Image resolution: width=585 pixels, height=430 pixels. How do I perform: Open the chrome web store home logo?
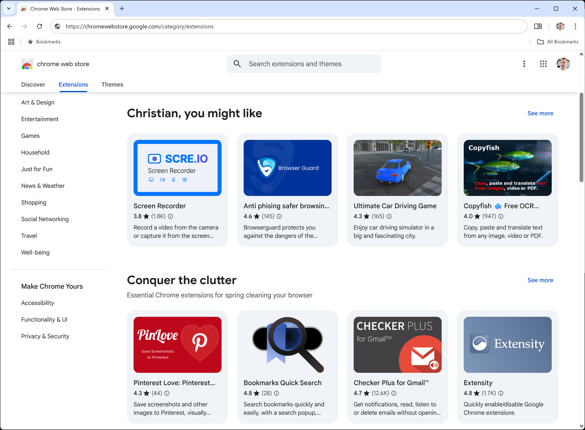[55, 64]
